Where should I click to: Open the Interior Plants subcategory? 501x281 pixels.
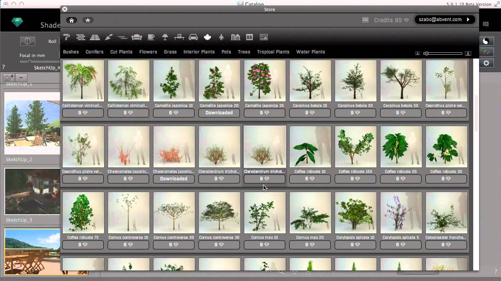point(199,52)
